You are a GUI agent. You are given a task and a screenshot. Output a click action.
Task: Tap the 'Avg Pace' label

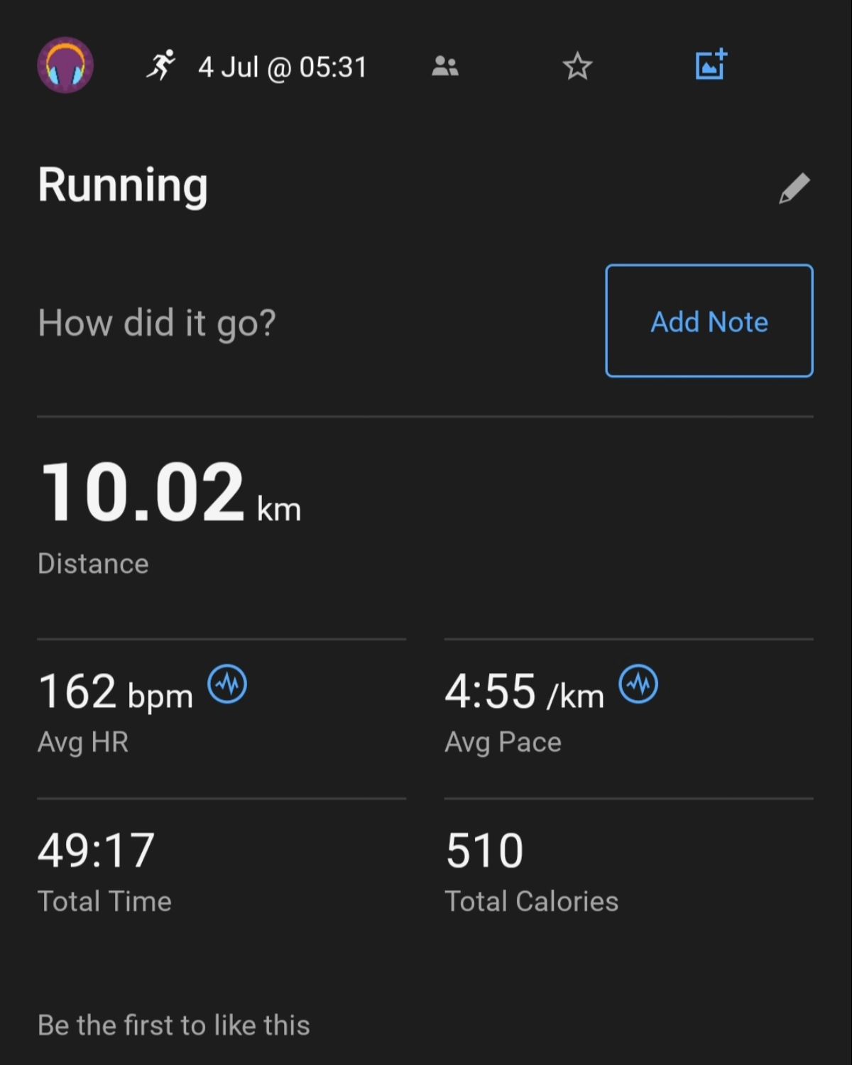coord(503,743)
